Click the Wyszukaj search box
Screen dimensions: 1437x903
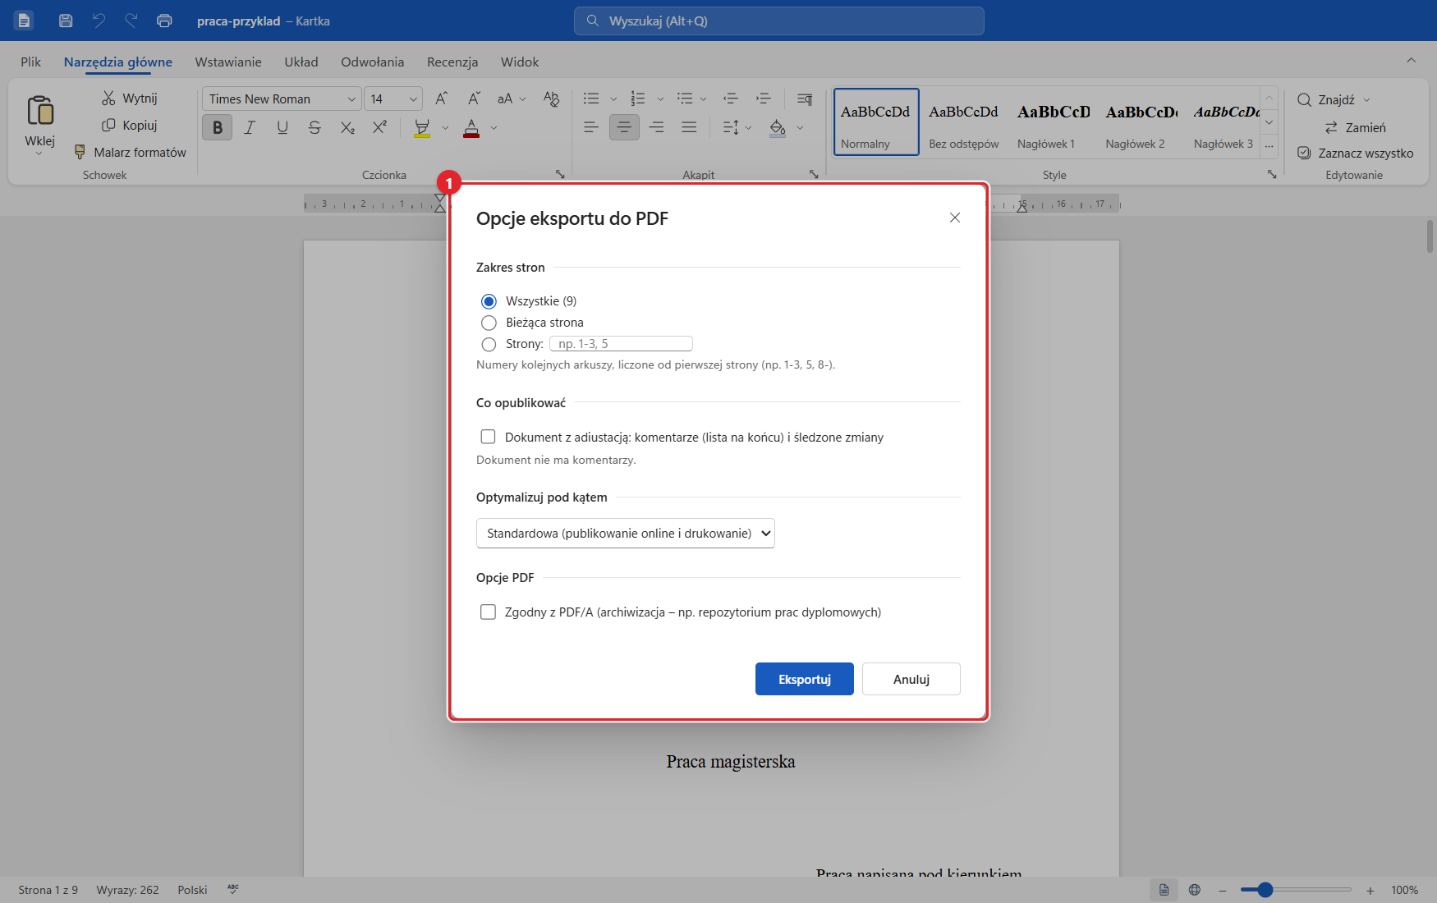point(779,21)
